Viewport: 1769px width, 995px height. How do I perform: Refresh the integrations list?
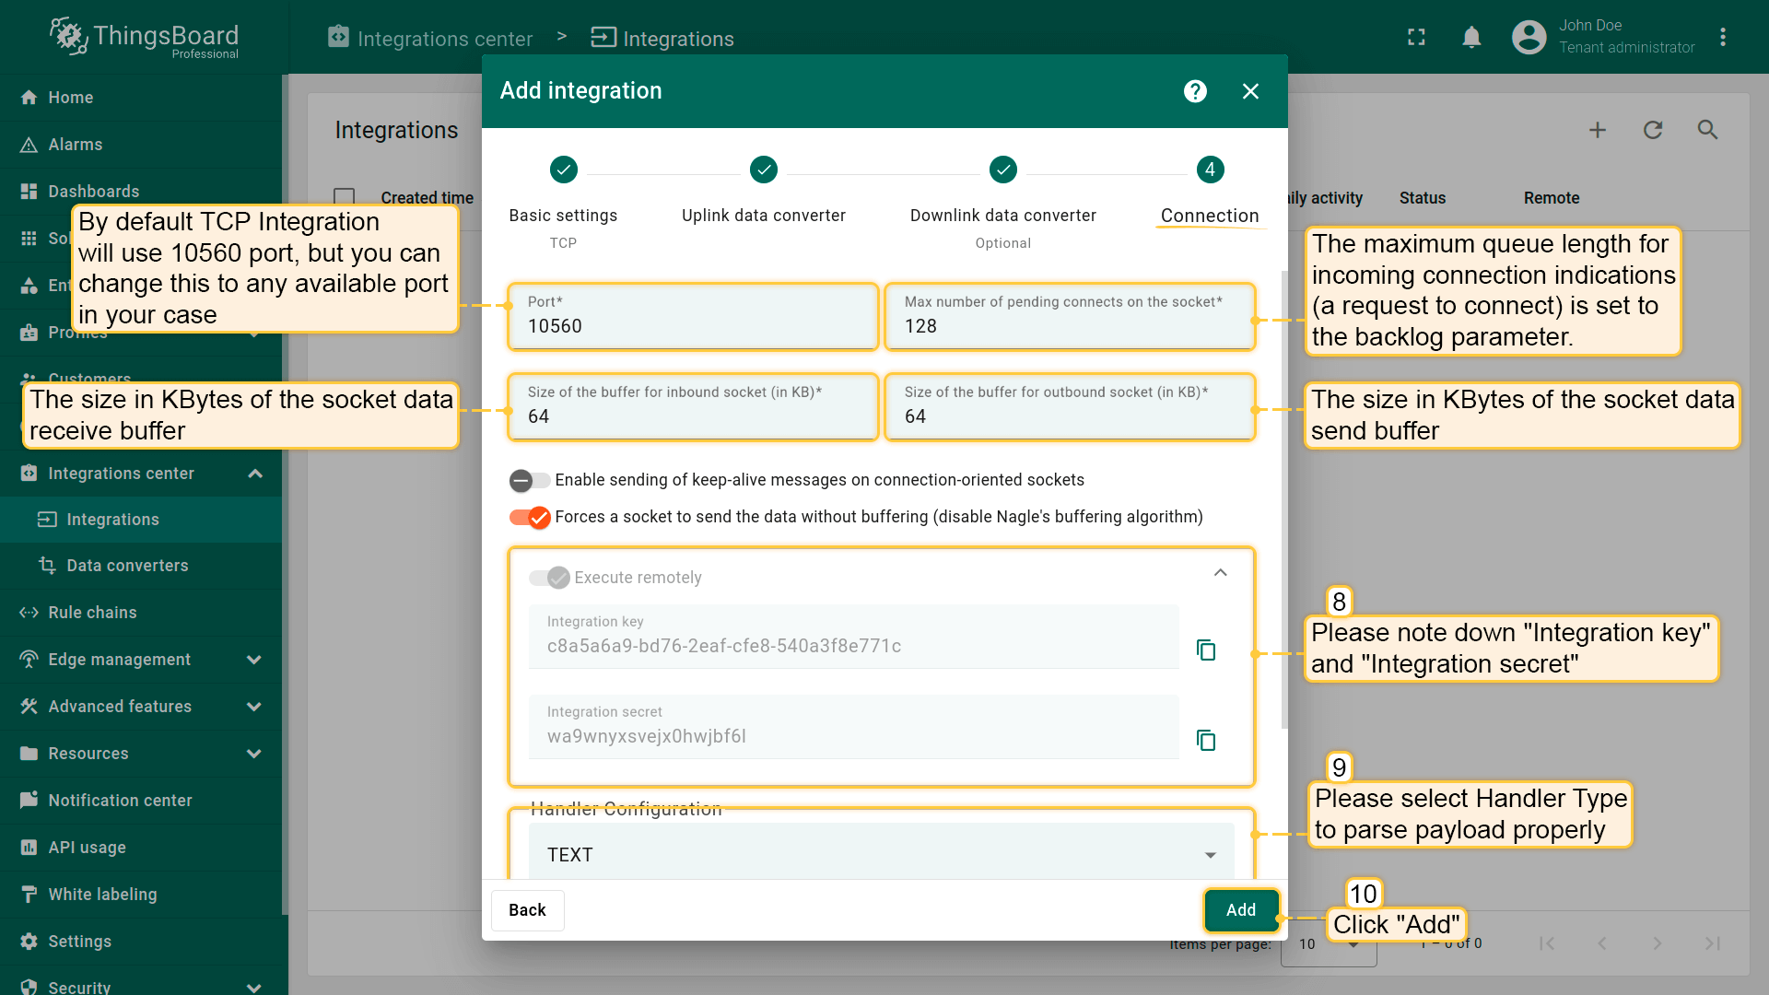[1652, 130]
